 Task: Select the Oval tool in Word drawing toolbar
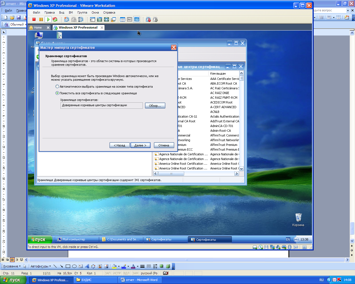click(74, 266)
